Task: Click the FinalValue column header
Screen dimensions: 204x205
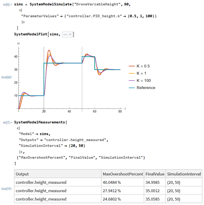Action: [155, 174]
